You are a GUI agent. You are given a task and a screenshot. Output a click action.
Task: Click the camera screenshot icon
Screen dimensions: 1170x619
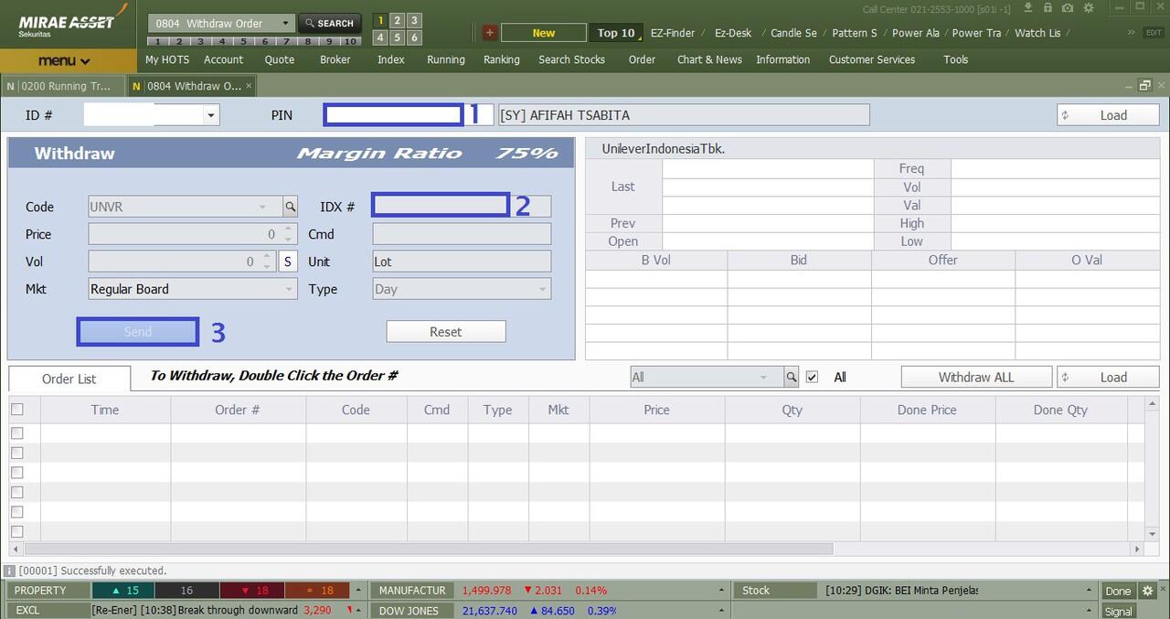(1068, 8)
